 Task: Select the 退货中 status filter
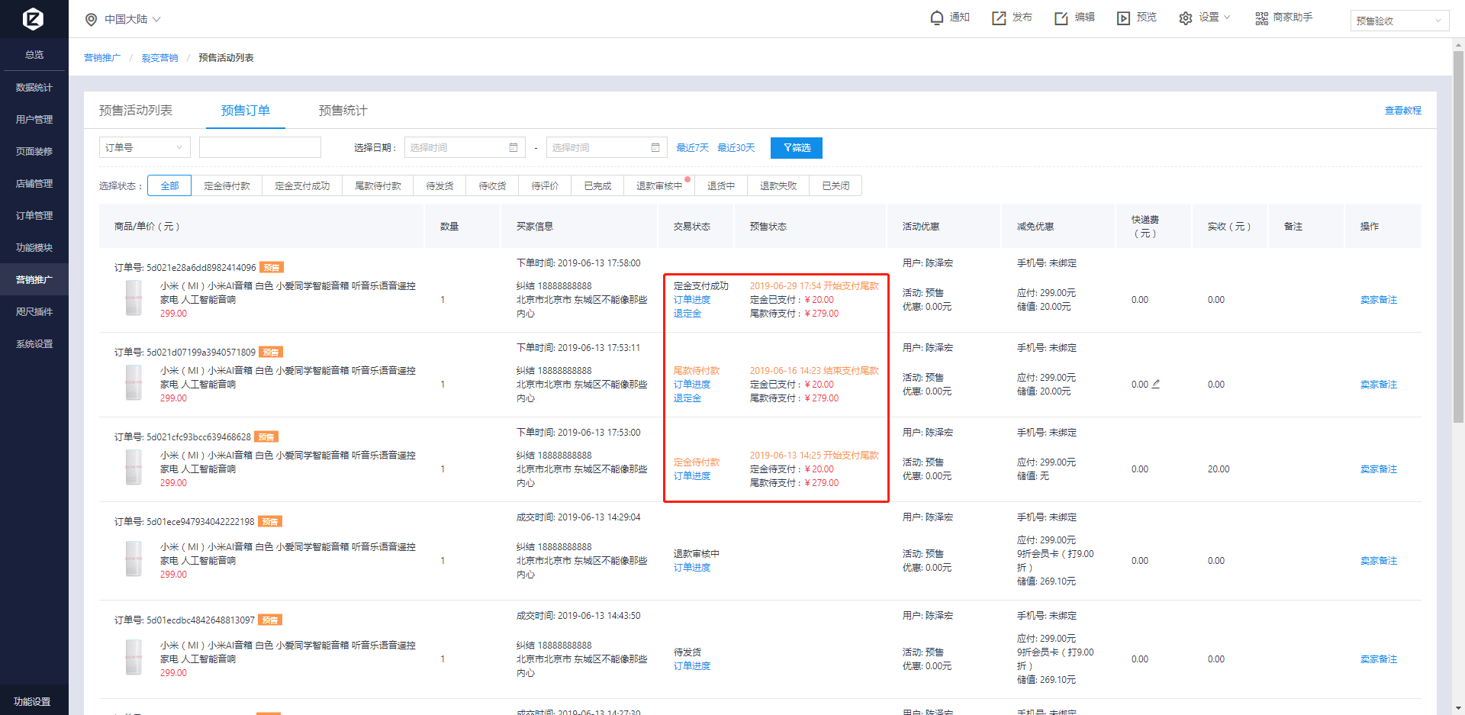click(x=721, y=185)
